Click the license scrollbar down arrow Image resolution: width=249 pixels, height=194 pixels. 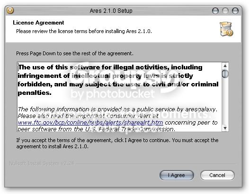(225, 128)
